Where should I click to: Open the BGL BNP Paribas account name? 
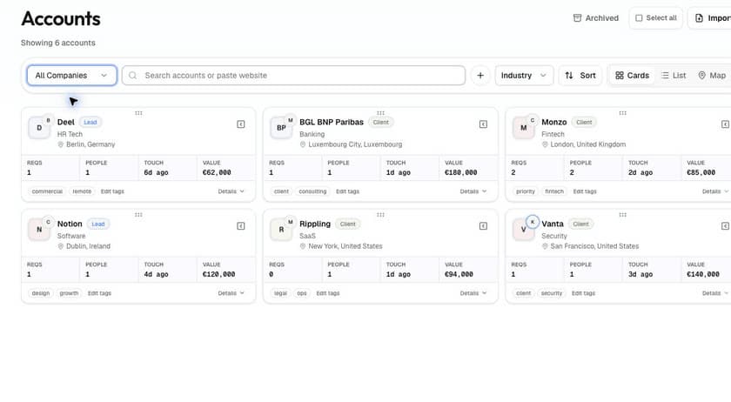[332, 122]
